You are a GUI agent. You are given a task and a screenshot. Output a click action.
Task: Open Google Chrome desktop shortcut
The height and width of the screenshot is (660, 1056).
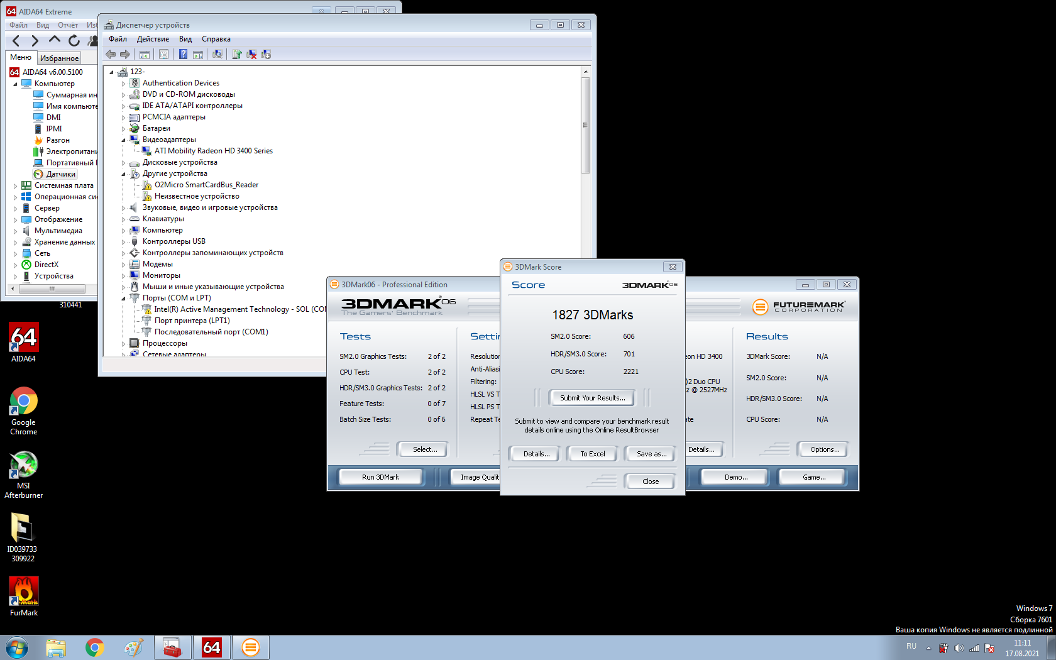point(23,411)
